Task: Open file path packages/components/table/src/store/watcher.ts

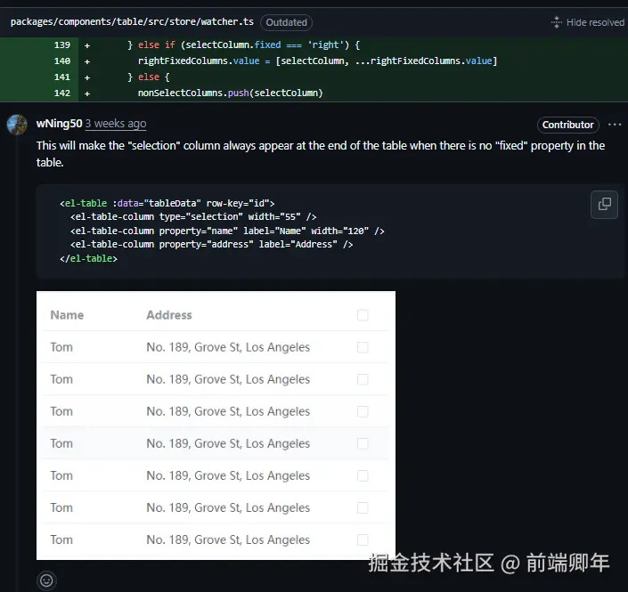Action: [132, 21]
